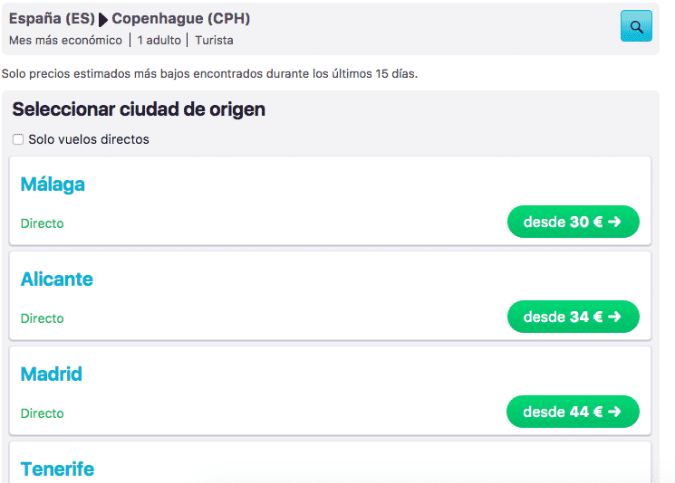The image size is (675, 483).
Task: Open the Madrid origin city link
Action: 52,374
